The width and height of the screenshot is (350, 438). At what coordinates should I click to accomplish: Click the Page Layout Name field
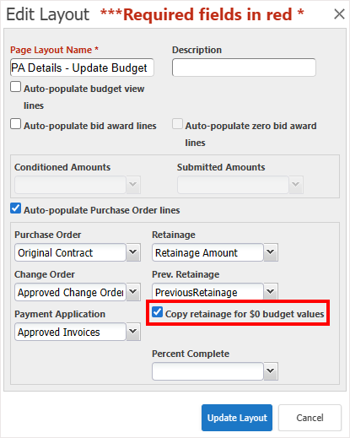[82, 68]
